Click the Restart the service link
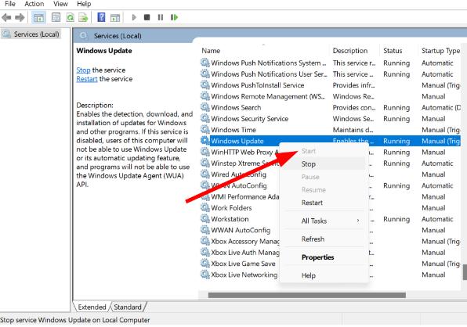The width and height of the screenshot is (467, 327). pyautogui.click(x=87, y=79)
